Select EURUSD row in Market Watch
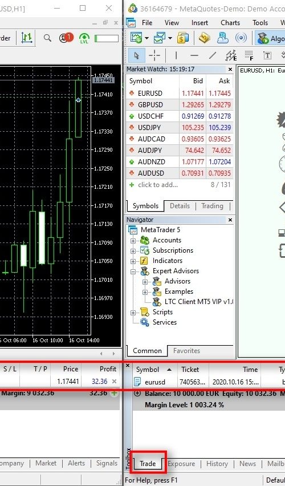The width and height of the screenshot is (285, 486). coord(180,93)
